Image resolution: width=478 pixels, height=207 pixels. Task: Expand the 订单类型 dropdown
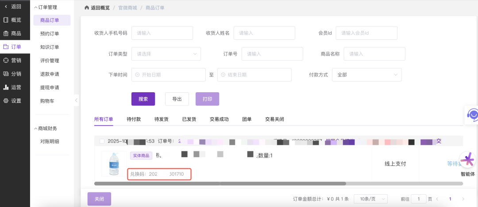pos(166,54)
